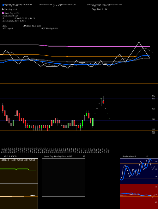Screen dimensions: 158x209
Task: Click the 'Intra Day Trading Price & MR' title
Action: 58,156
